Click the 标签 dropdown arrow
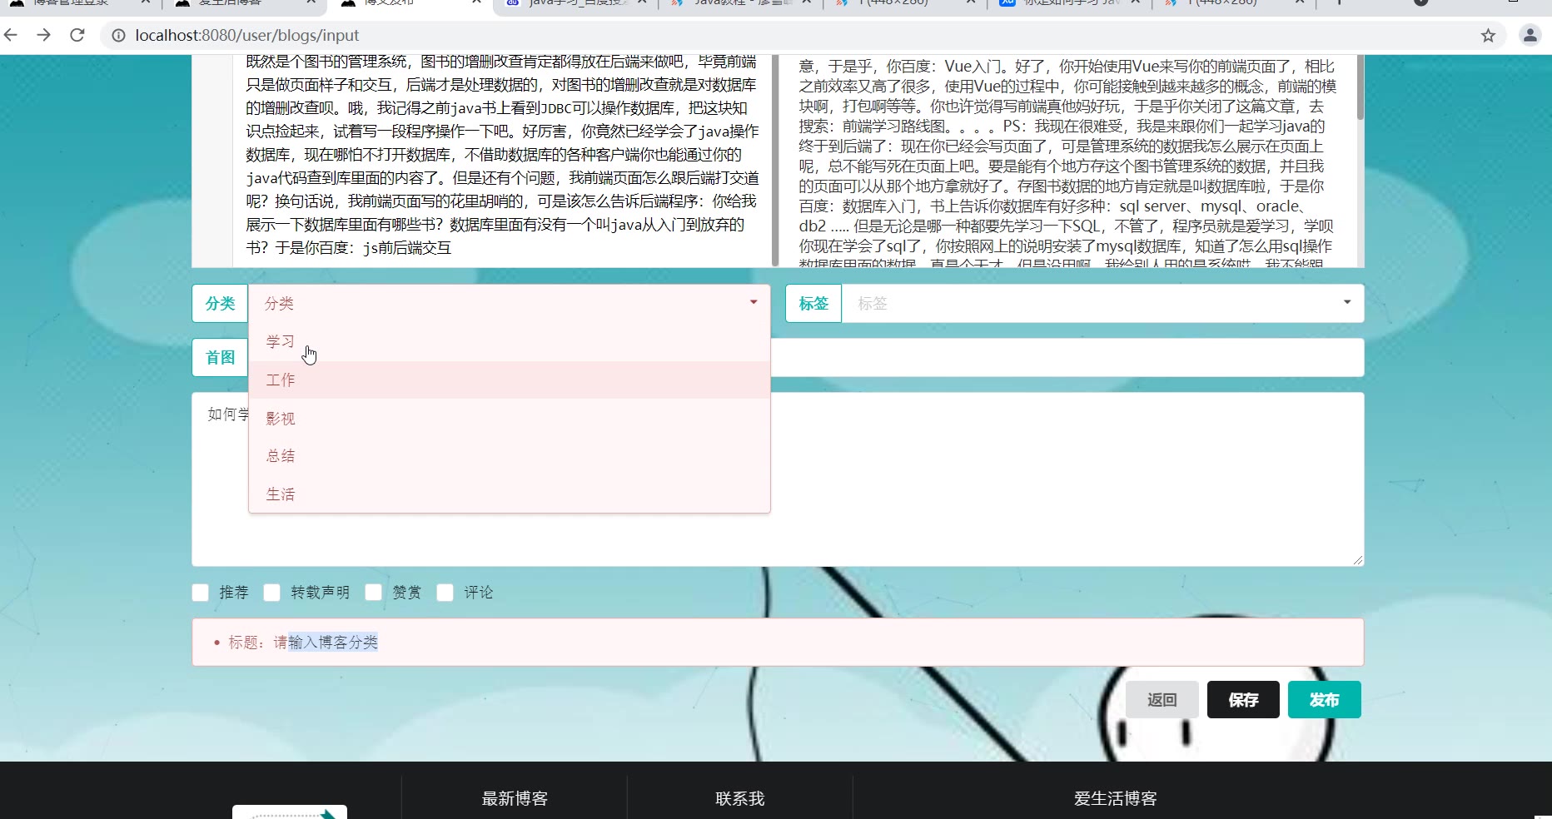The width and height of the screenshot is (1552, 819). click(x=1347, y=303)
